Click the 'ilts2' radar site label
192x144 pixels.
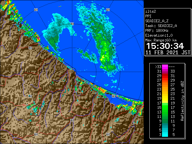tap(151, 11)
